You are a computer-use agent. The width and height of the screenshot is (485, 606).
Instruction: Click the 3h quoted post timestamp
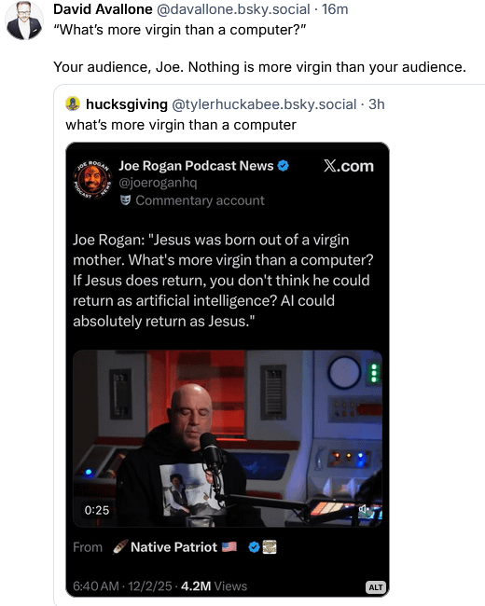point(376,104)
